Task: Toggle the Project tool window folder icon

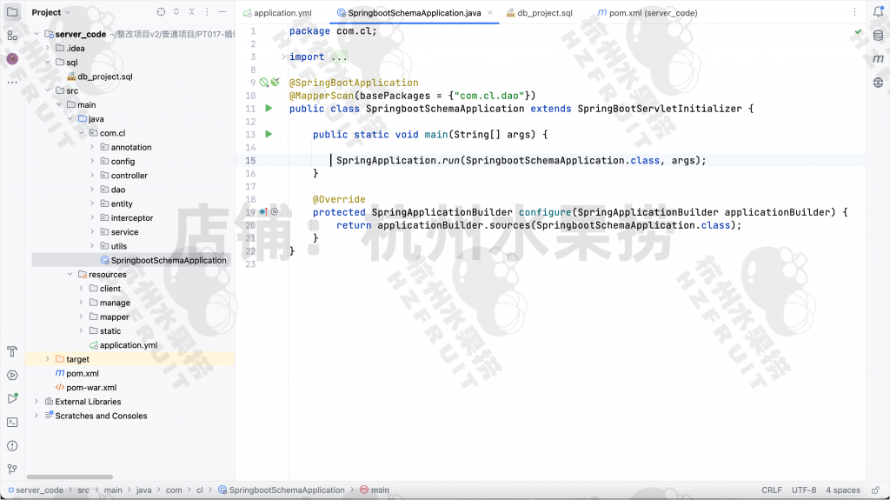Action: [x=12, y=12]
